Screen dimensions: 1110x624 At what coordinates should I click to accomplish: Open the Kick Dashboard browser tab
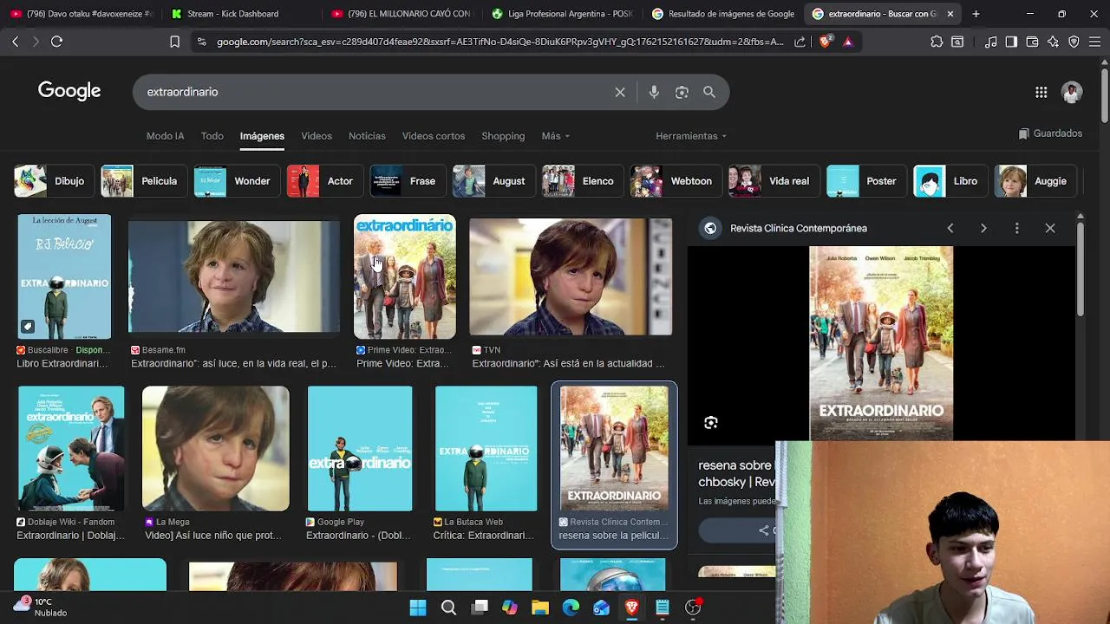[234, 14]
